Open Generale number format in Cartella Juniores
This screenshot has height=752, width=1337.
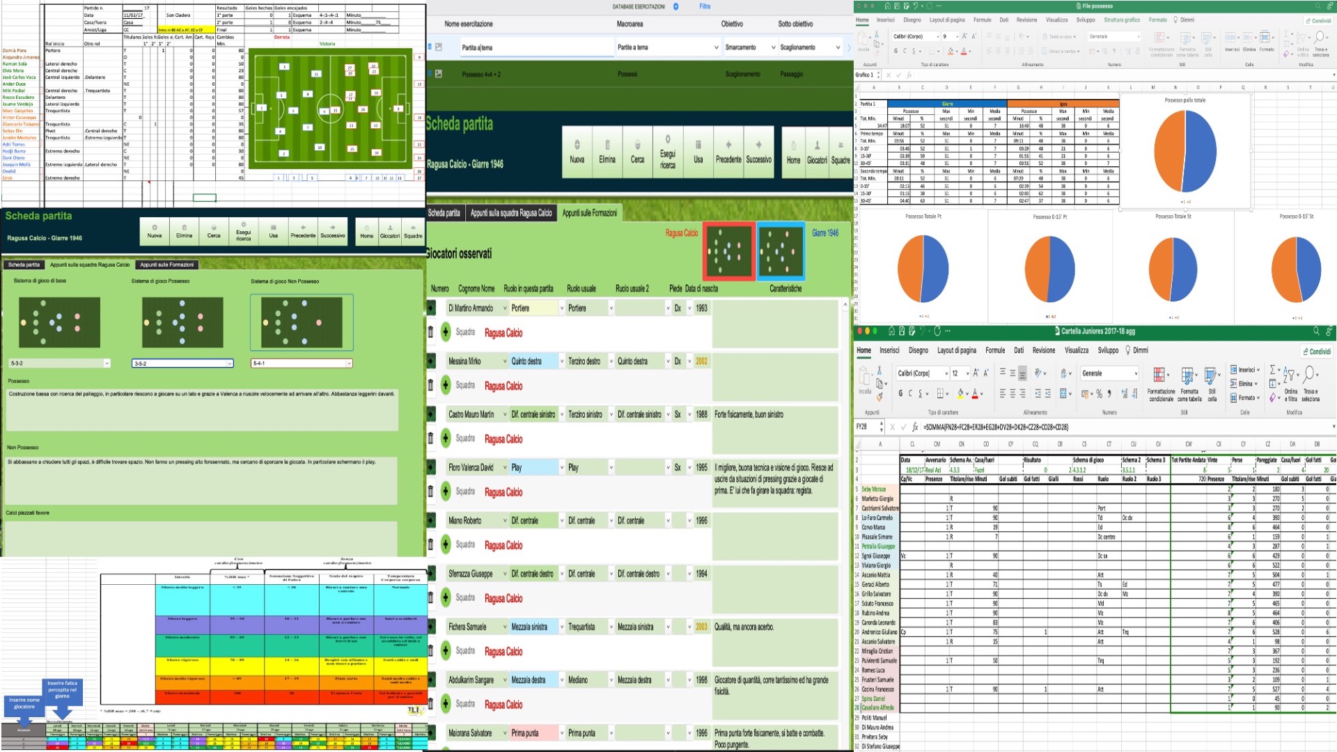coord(1109,373)
